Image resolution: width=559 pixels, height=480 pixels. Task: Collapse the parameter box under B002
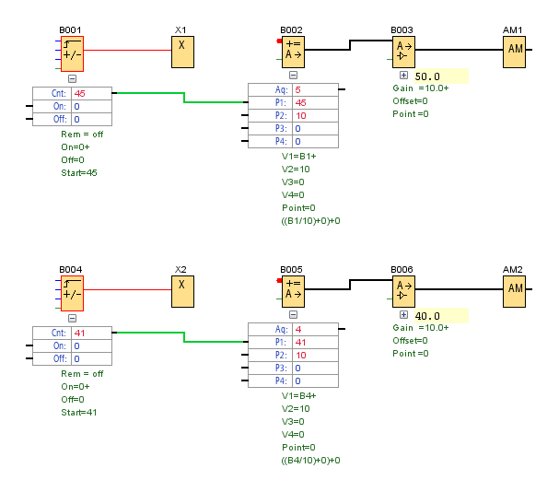pos(293,75)
